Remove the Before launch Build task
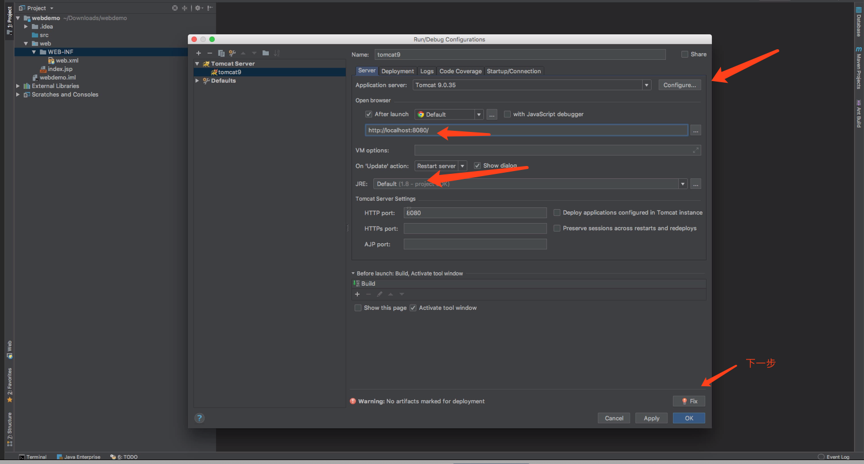The width and height of the screenshot is (864, 464). tap(368, 294)
